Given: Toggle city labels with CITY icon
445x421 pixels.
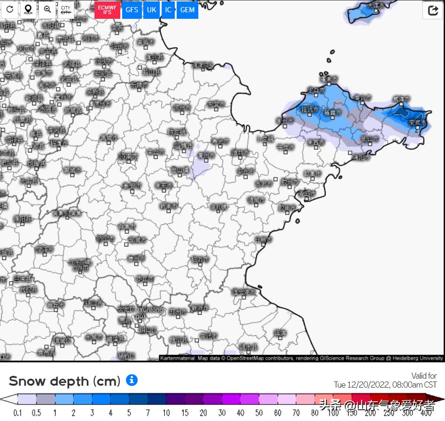Looking at the screenshot, I should (x=66, y=9).
